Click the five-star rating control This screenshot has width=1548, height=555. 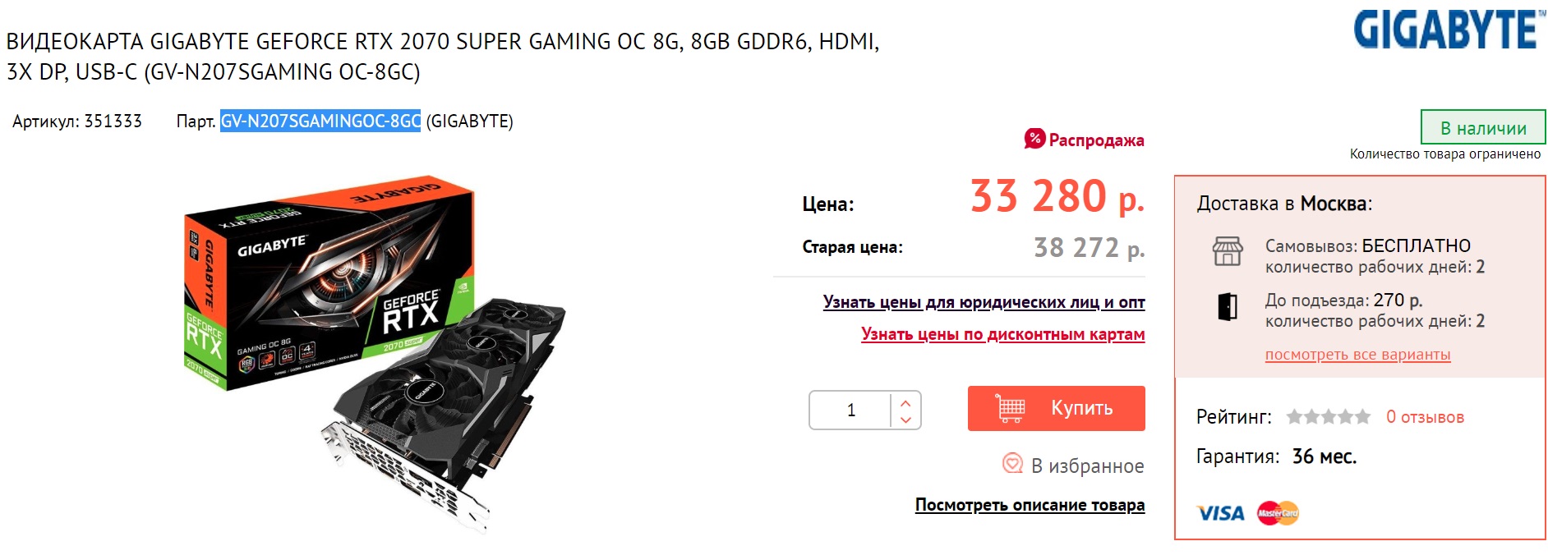1329,417
